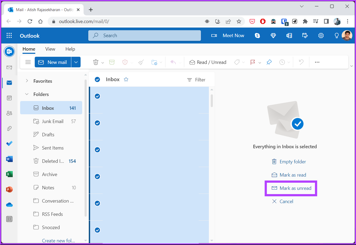Archive the selected messages

[x=112, y=62]
